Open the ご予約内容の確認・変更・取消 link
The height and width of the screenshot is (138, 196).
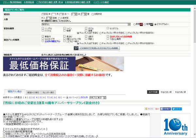click(x=50, y=2)
